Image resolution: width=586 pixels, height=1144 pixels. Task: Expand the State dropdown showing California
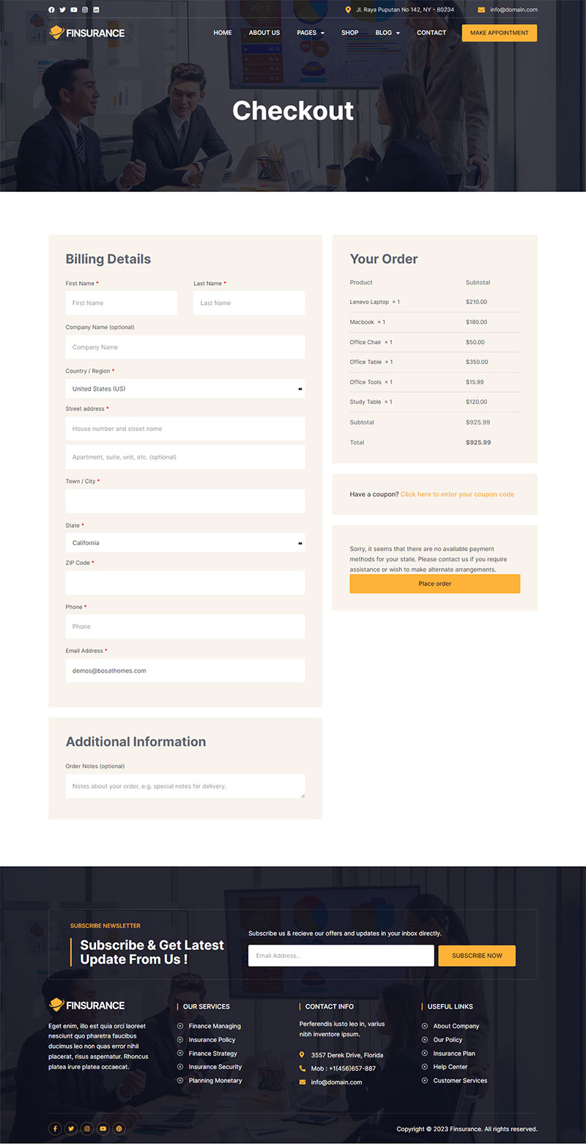coord(185,542)
